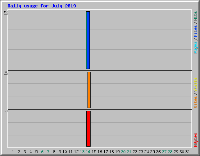This screenshot has height=156, width=200.
Task: Click day 14 on the x-axis
Action: pyautogui.click(x=88, y=152)
